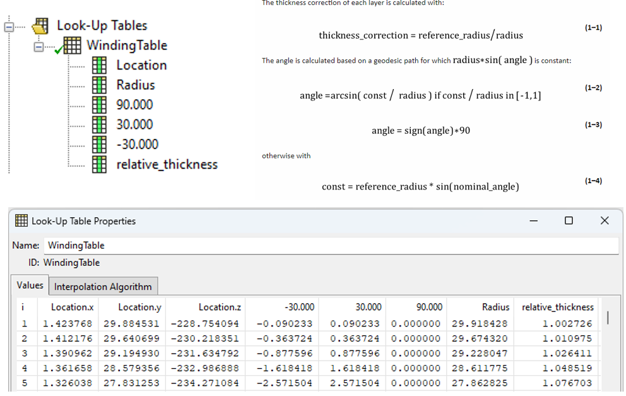The image size is (626, 396).
Task: Click the Location column icon in tree
Action: (99, 65)
